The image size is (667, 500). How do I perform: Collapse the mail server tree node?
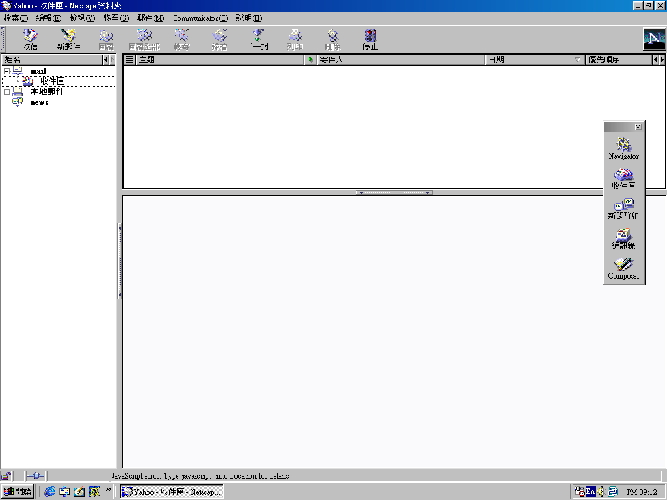point(7,72)
